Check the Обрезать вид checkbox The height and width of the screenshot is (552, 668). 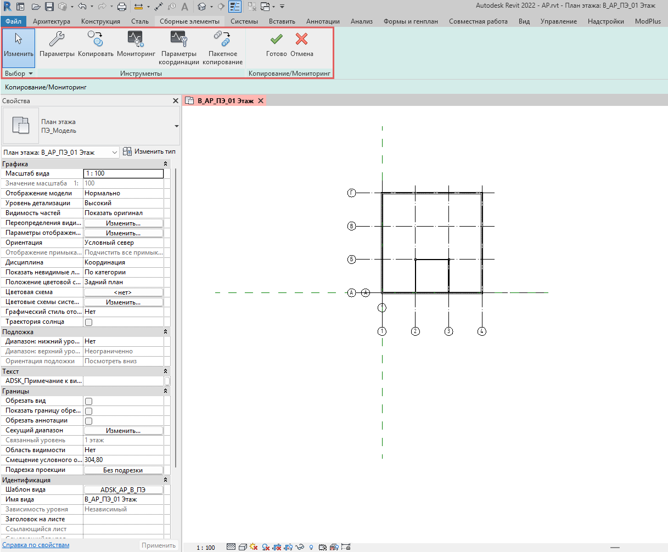click(x=88, y=401)
